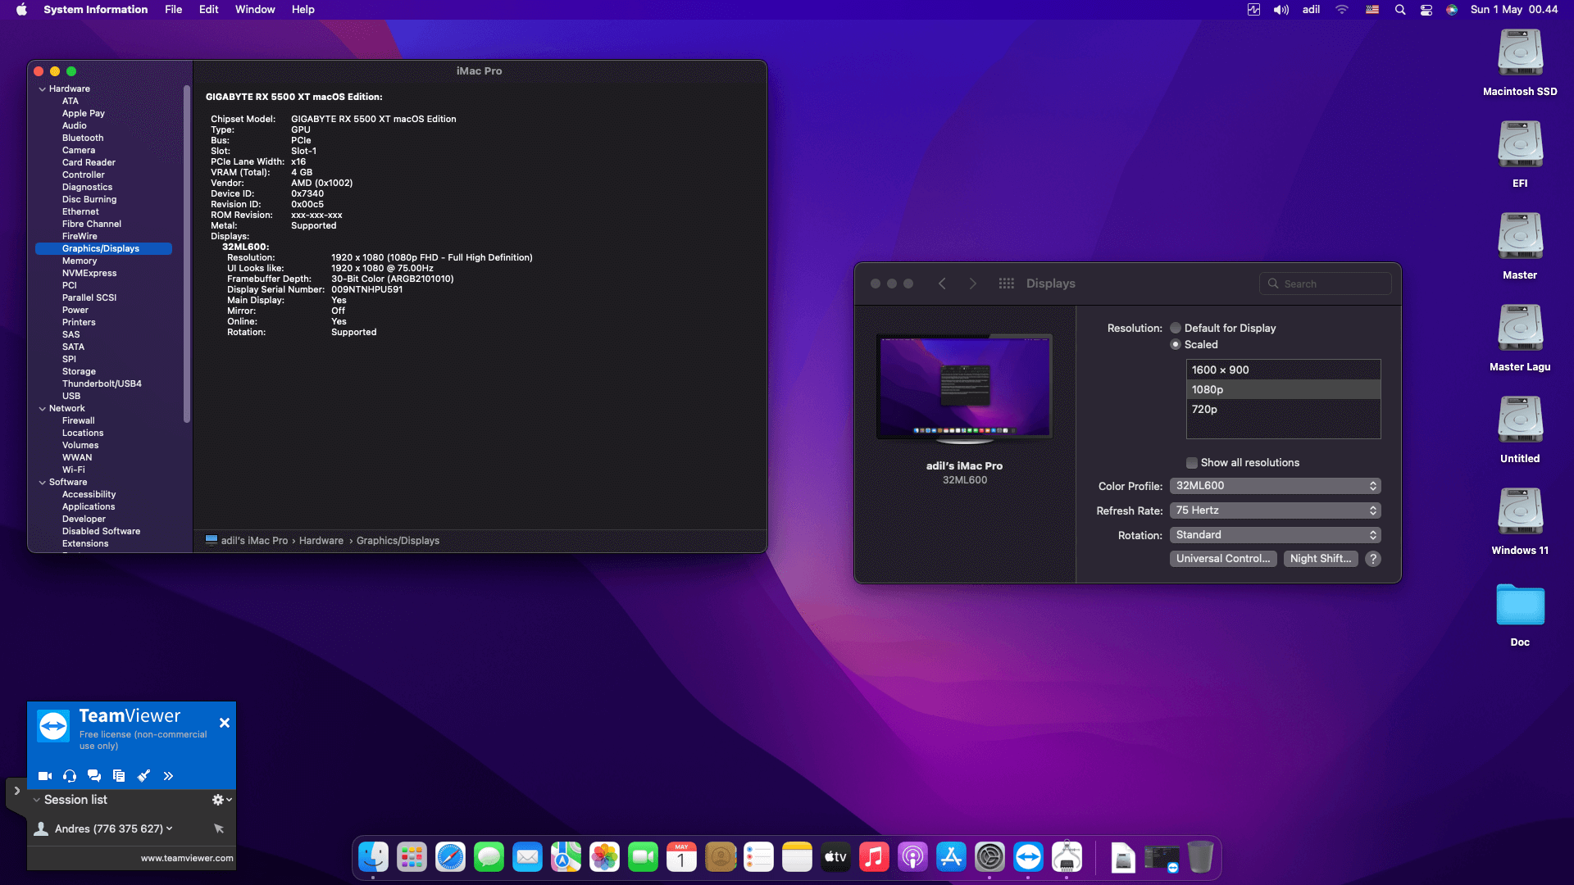The height and width of the screenshot is (885, 1574).
Task: Launch Safari from the Dock
Action: point(450,857)
